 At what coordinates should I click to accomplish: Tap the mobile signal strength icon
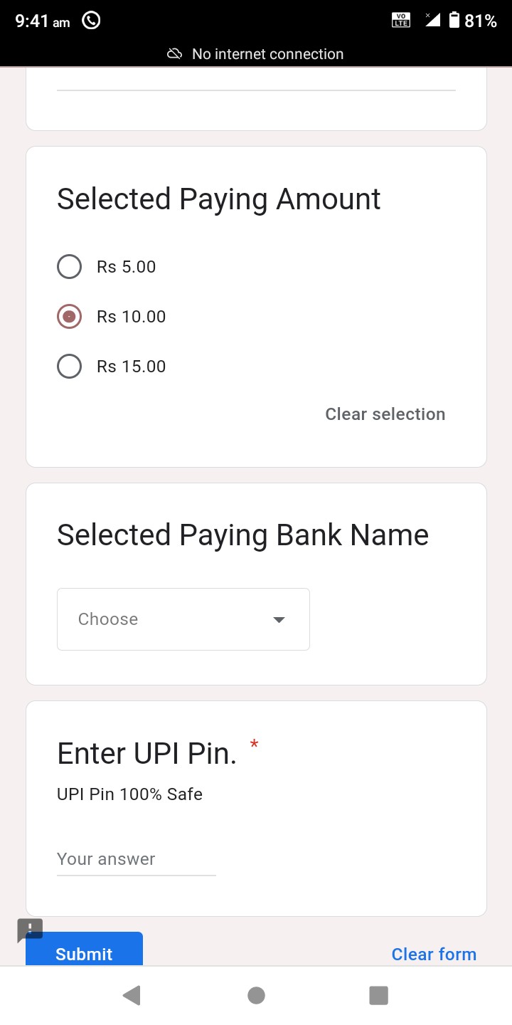pos(432,20)
